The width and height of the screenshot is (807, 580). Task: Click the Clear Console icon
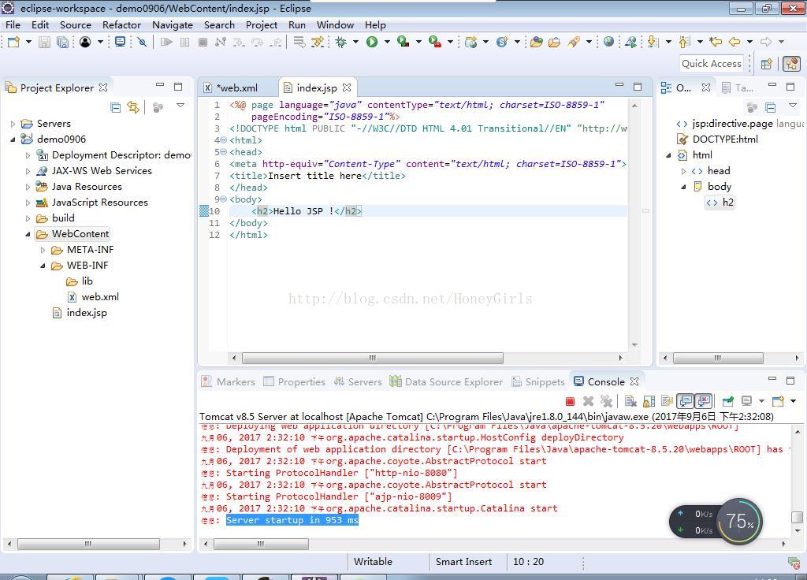click(630, 401)
